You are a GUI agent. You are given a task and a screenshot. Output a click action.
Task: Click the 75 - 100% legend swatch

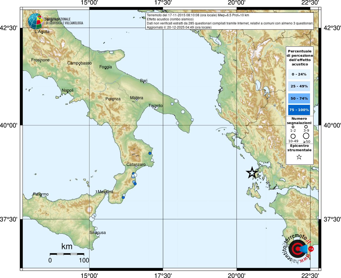click(299, 110)
